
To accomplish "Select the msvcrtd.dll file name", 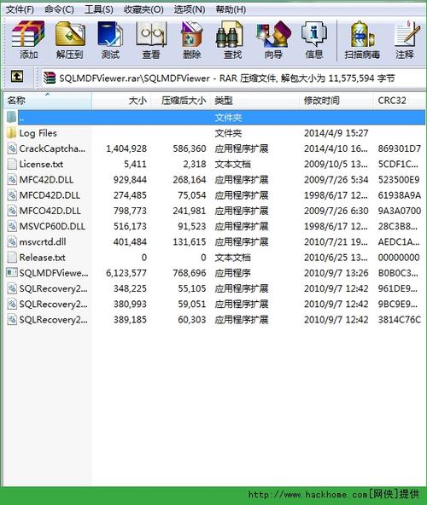I will 43,241.
